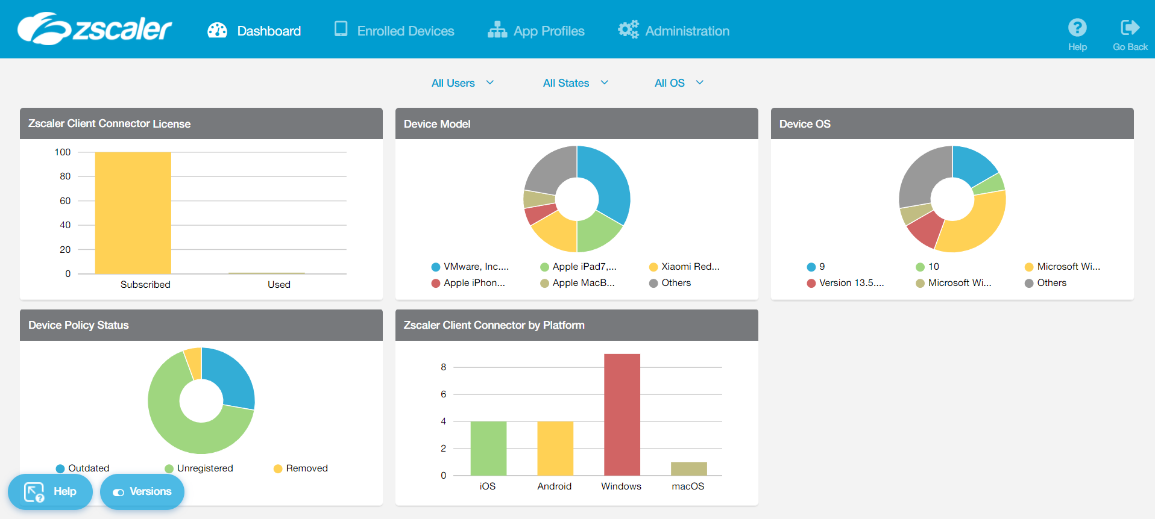Click Zscaler Client Connector License header

[x=201, y=123]
